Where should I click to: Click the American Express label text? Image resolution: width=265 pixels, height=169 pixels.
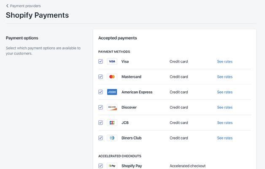(x=137, y=92)
